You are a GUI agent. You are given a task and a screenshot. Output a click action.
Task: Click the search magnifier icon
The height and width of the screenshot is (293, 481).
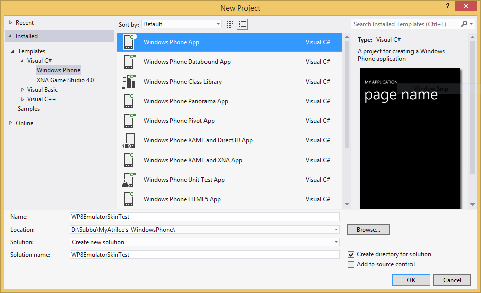463,24
